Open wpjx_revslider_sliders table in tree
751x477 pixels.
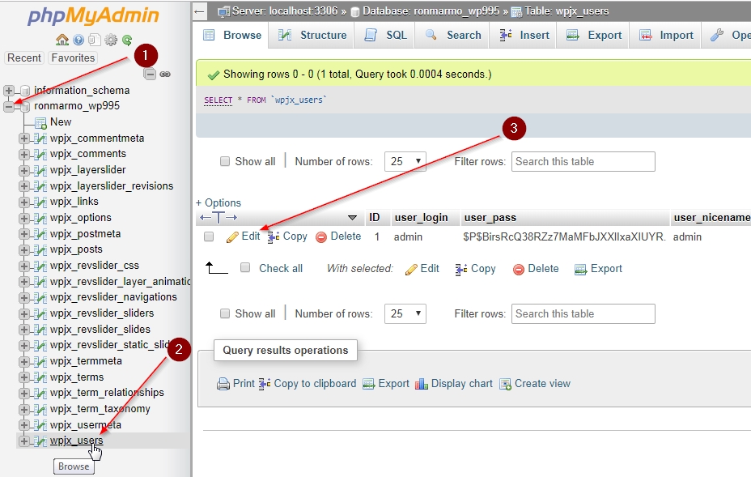(x=101, y=313)
